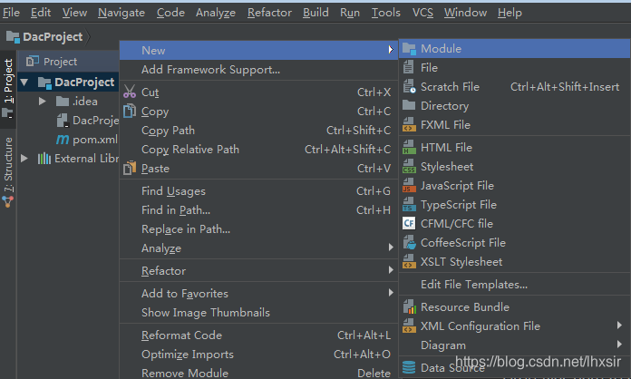
Task: Choose Show Image Thumbnails
Action: point(258,313)
